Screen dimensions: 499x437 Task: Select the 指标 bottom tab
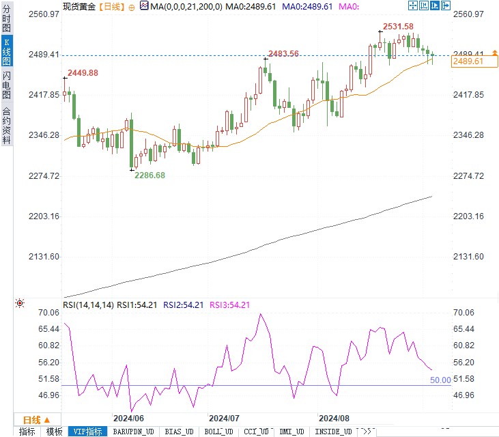coord(27,432)
